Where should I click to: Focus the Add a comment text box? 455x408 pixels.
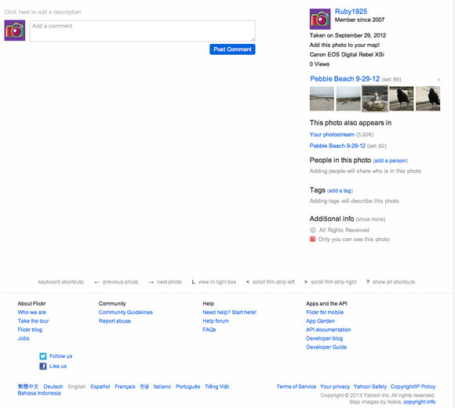[x=143, y=31]
